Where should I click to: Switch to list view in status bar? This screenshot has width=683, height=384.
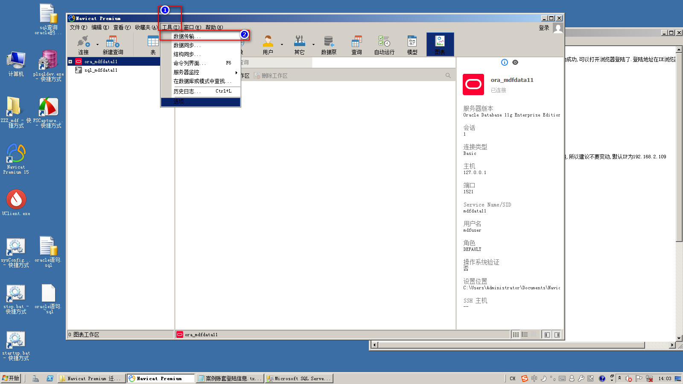pyautogui.click(x=525, y=335)
